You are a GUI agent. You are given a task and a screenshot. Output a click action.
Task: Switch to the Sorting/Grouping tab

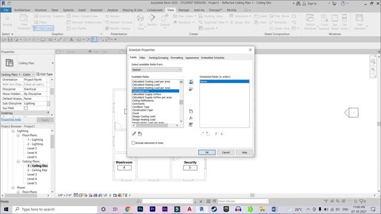pos(158,58)
